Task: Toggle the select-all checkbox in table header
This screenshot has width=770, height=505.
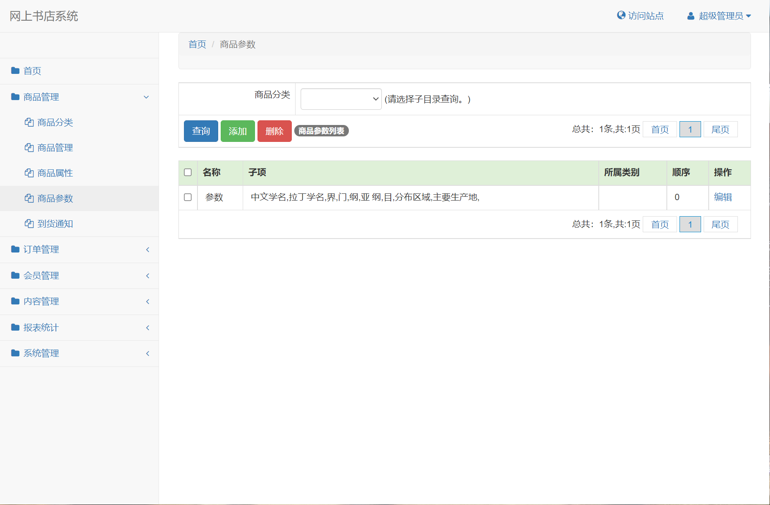Action: pos(188,172)
